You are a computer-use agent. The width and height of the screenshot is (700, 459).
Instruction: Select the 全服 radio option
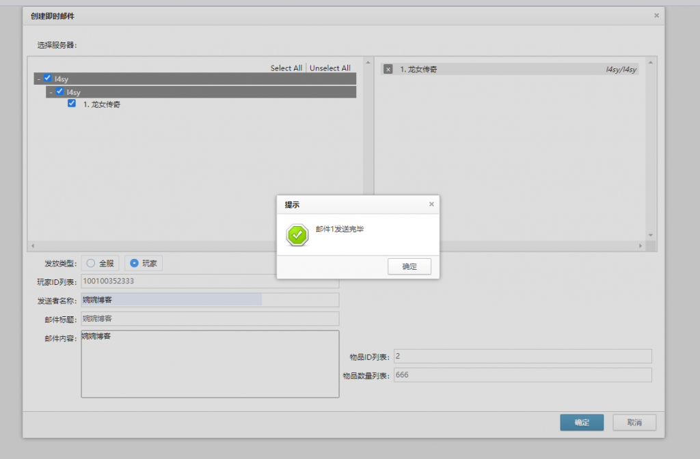click(x=91, y=263)
